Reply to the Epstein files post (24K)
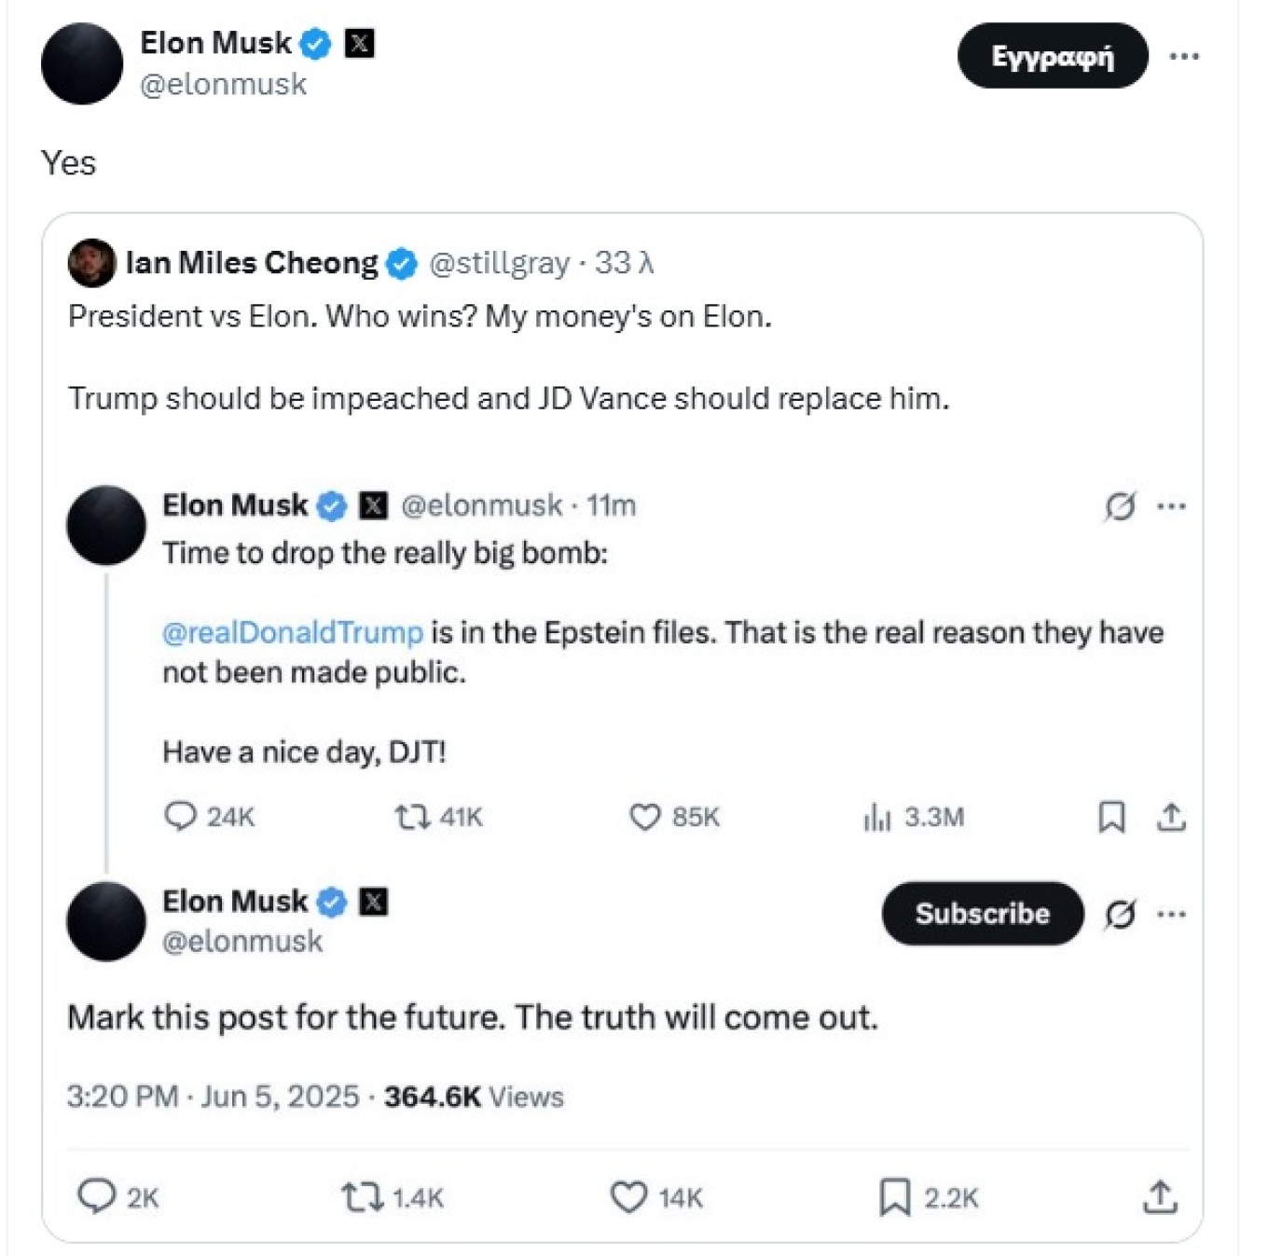Image resolution: width=1268 pixels, height=1256 pixels. click(179, 817)
